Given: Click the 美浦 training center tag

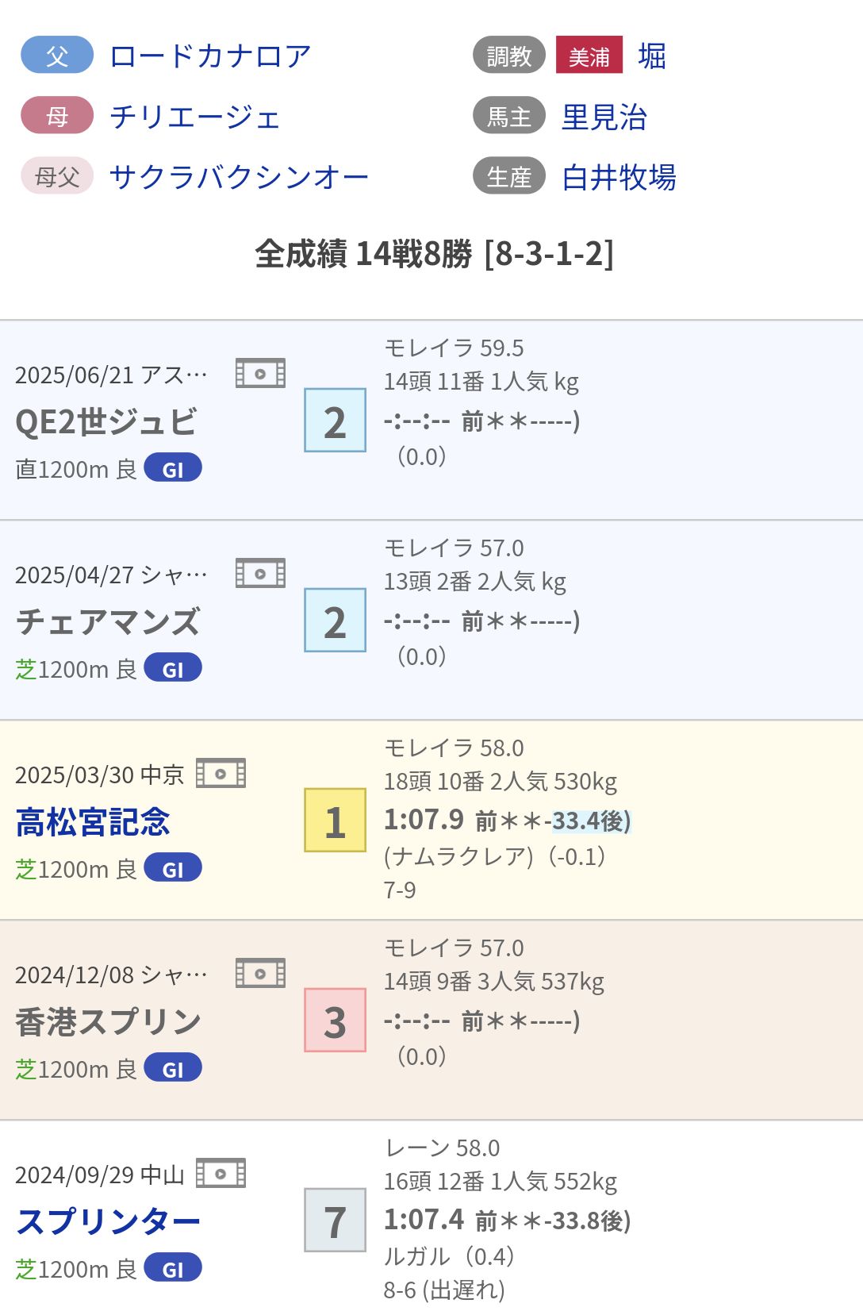Looking at the screenshot, I should tap(589, 56).
